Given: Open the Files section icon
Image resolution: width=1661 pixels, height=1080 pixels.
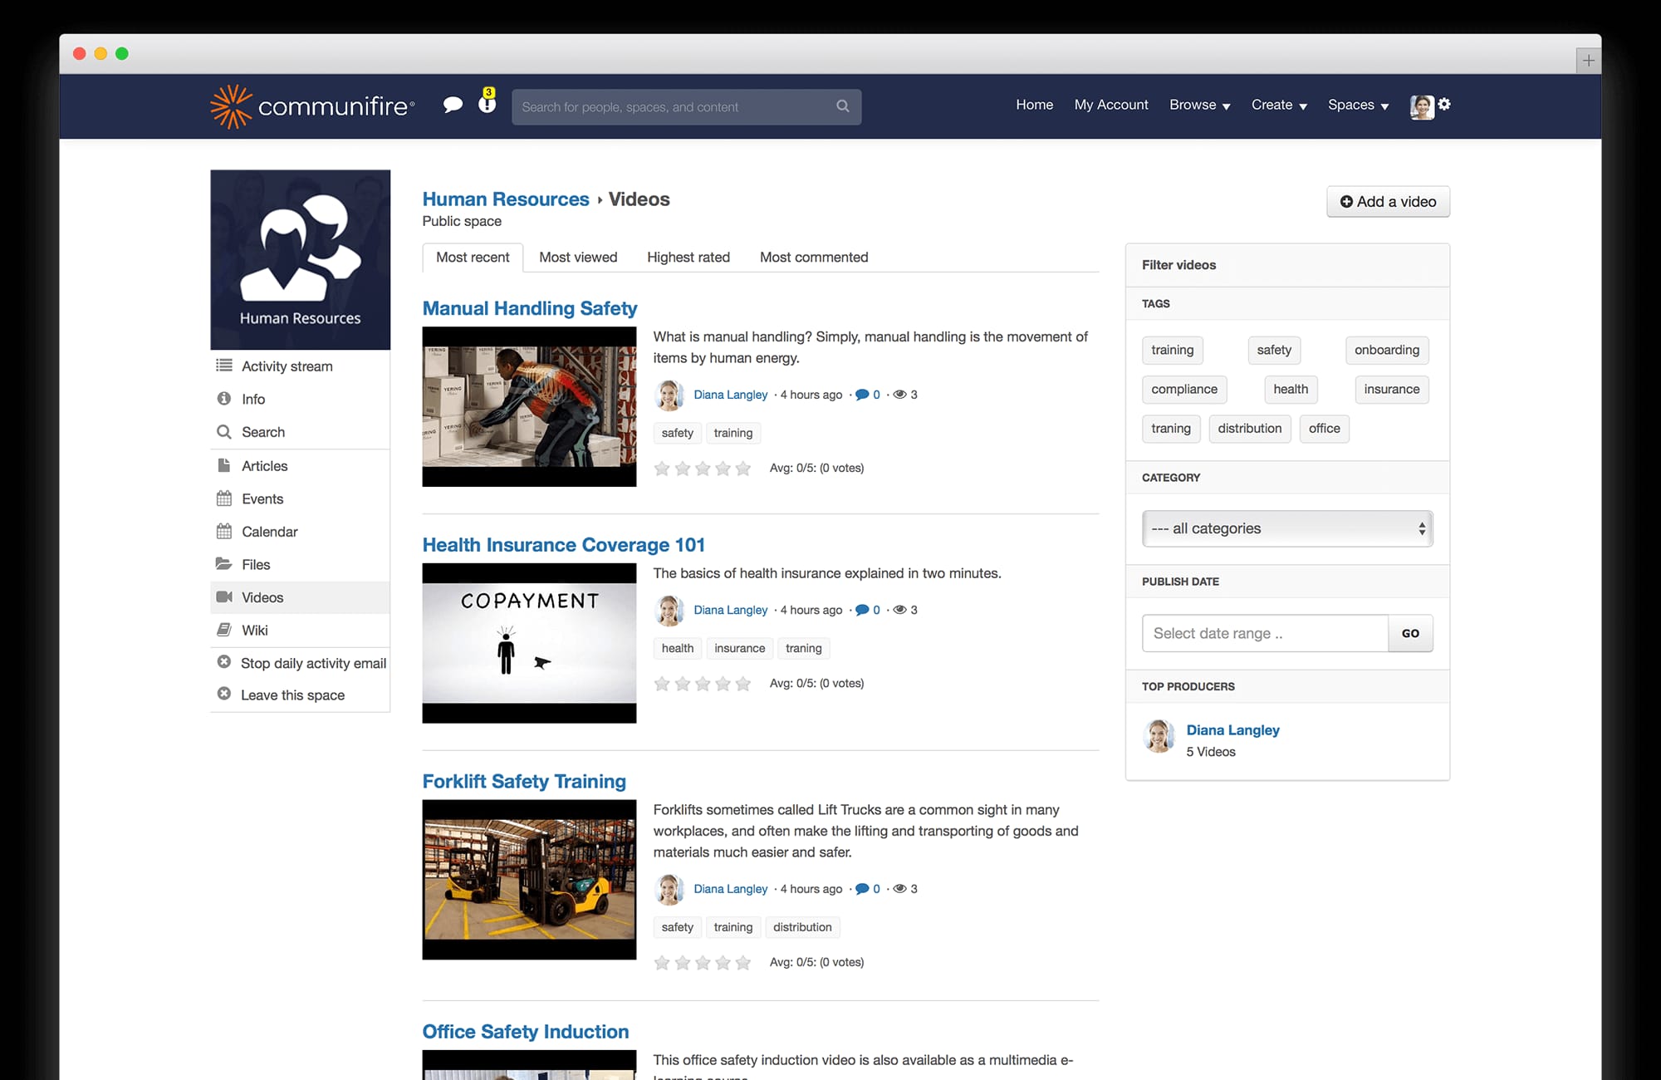Looking at the screenshot, I should pyautogui.click(x=223, y=564).
